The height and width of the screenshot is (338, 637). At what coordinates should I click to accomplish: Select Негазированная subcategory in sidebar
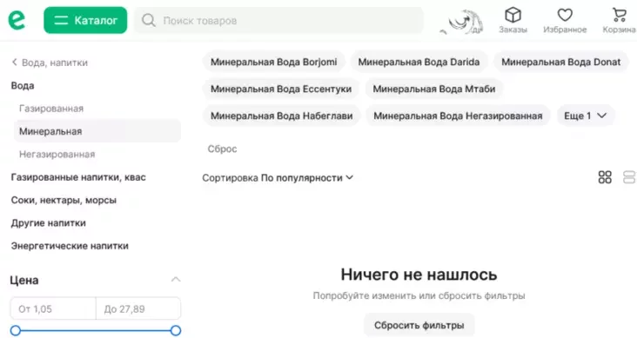(57, 154)
